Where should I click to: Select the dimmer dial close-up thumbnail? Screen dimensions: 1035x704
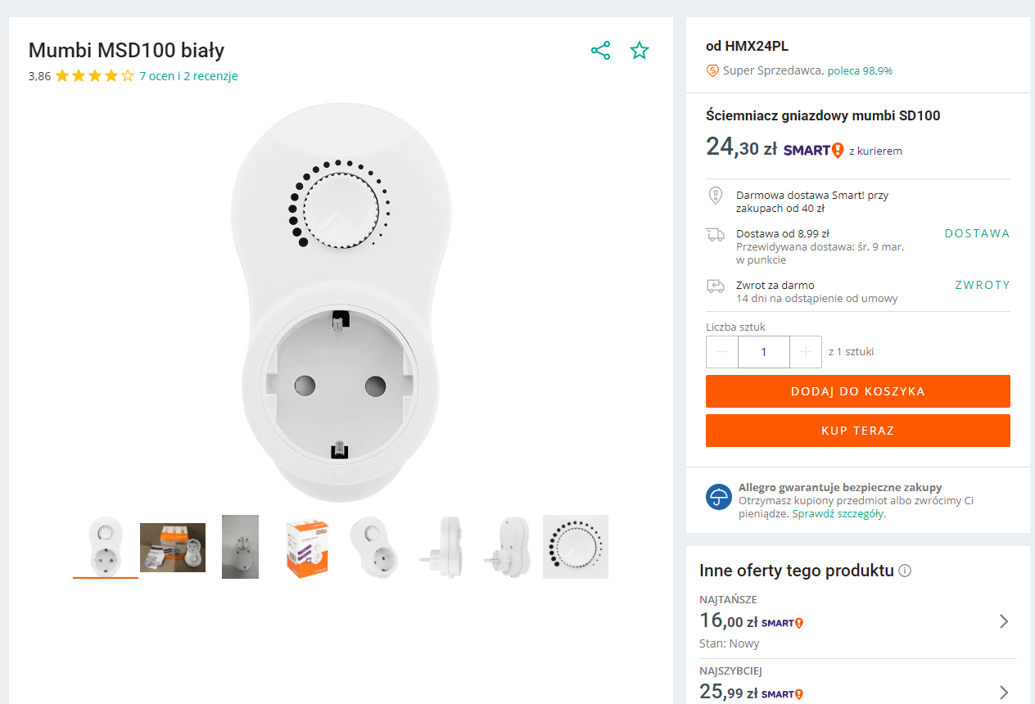(576, 547)
